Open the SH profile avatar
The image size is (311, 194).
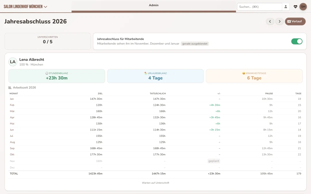(x=303, y=7)
